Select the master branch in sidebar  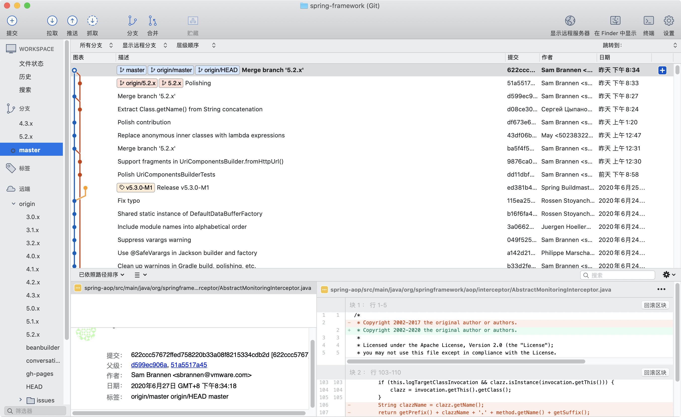(31, 149)
